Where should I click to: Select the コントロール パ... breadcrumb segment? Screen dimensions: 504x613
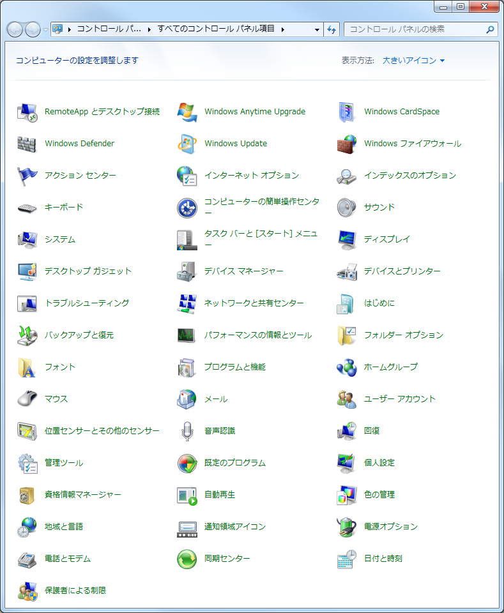point(109,29)
